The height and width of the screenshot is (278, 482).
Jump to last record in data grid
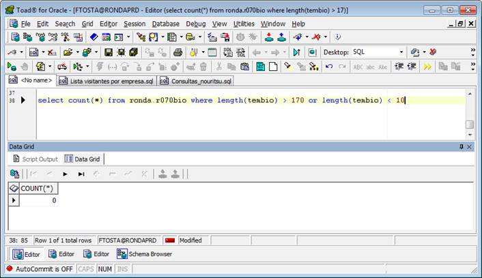tap(81, 174)
